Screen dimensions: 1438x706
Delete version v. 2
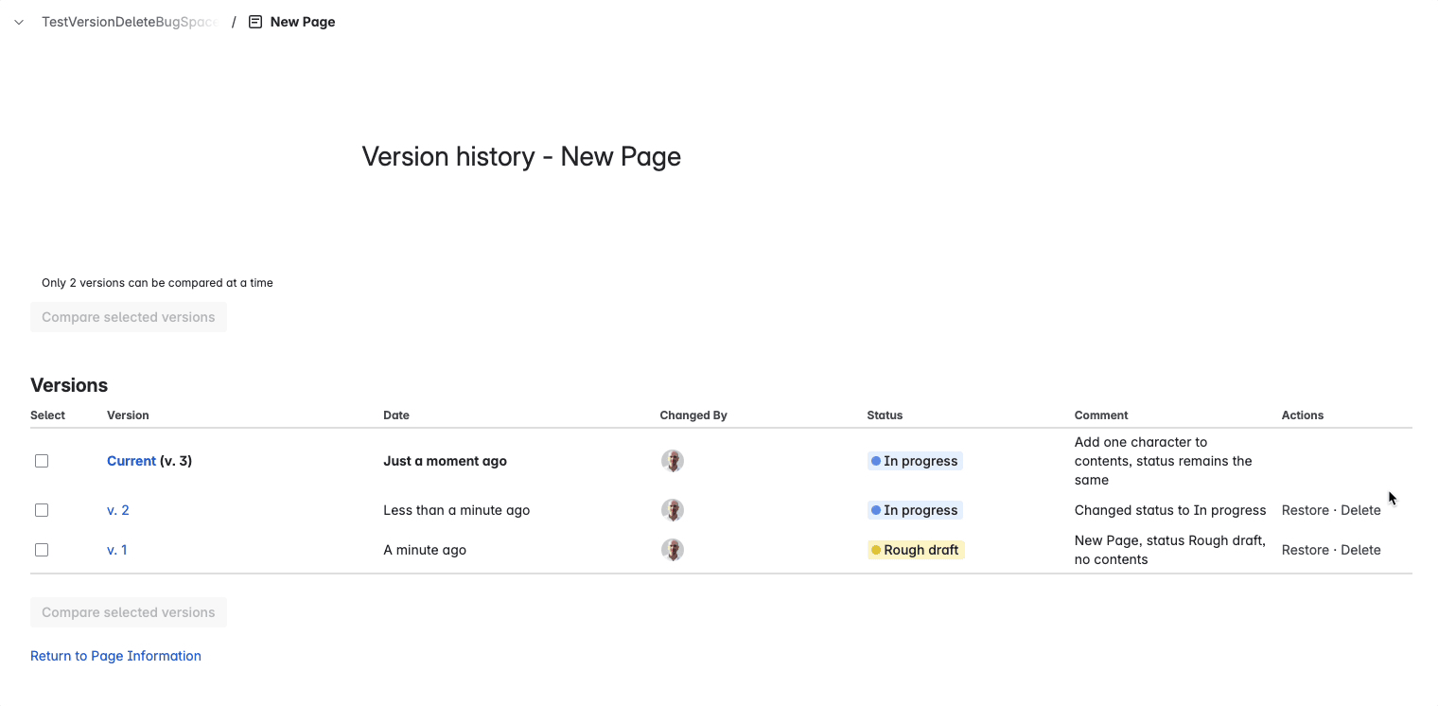click(1360, 510)
